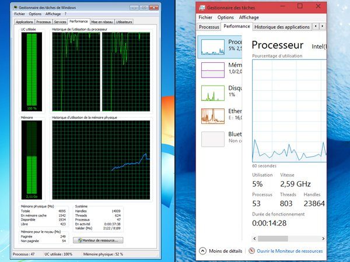Switch to Processus tab in Windows 7 task manager
350x262 pixels.
(43, 22)
